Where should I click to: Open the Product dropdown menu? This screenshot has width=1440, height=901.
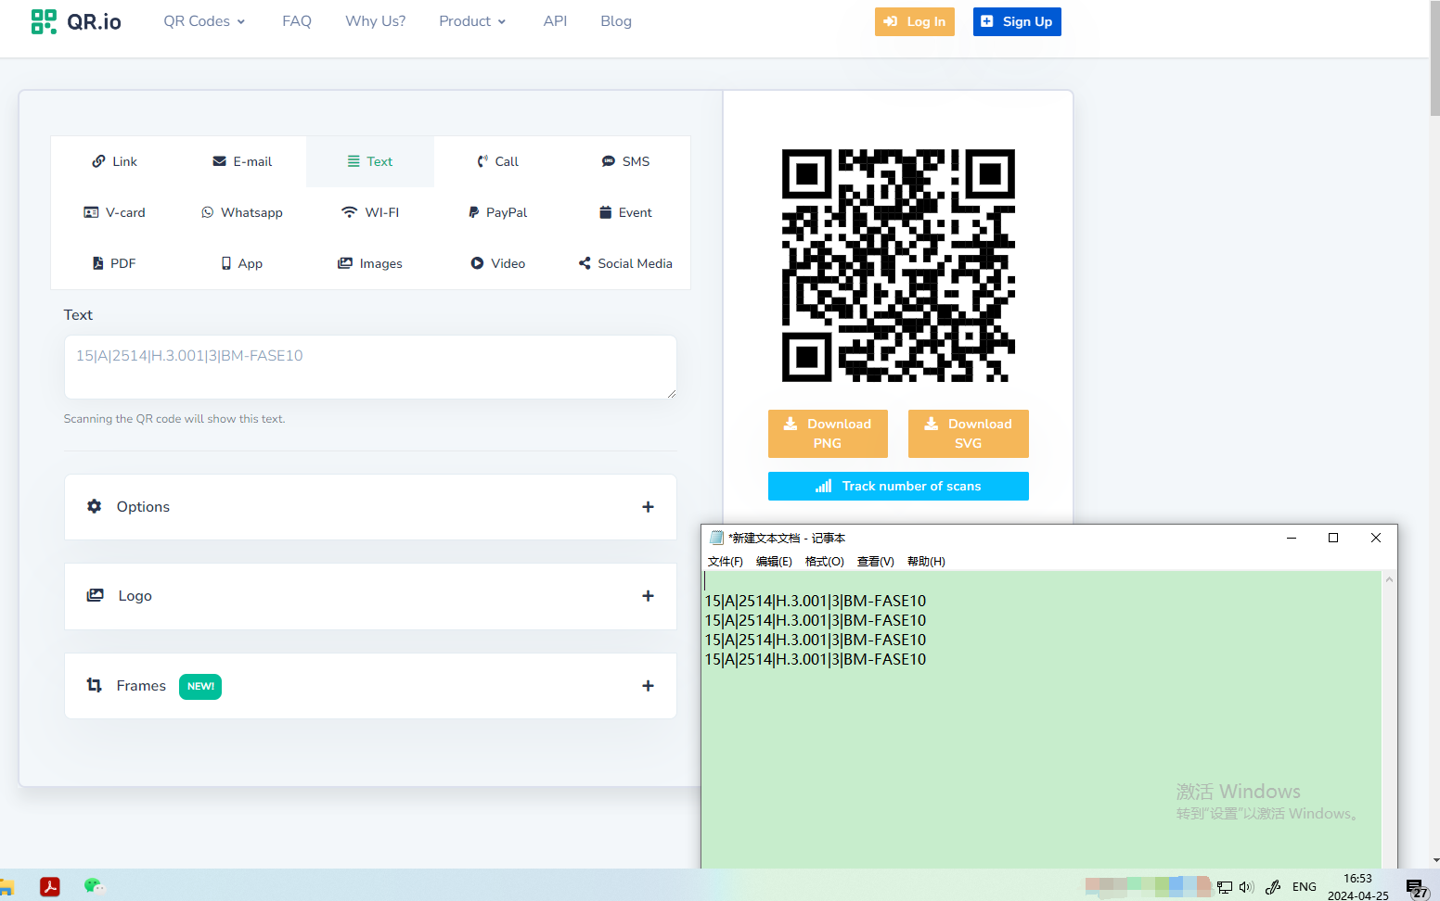[472, 21]
